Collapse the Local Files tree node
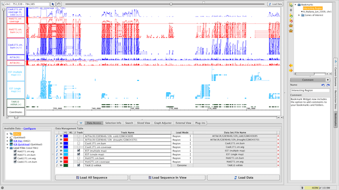The image size is (339, 190). tap(6, 148)
